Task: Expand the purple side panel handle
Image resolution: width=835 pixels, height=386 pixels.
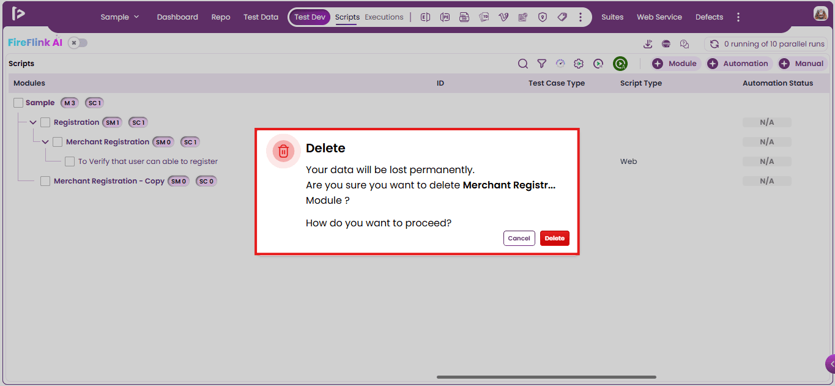Action: click(830, 364)
